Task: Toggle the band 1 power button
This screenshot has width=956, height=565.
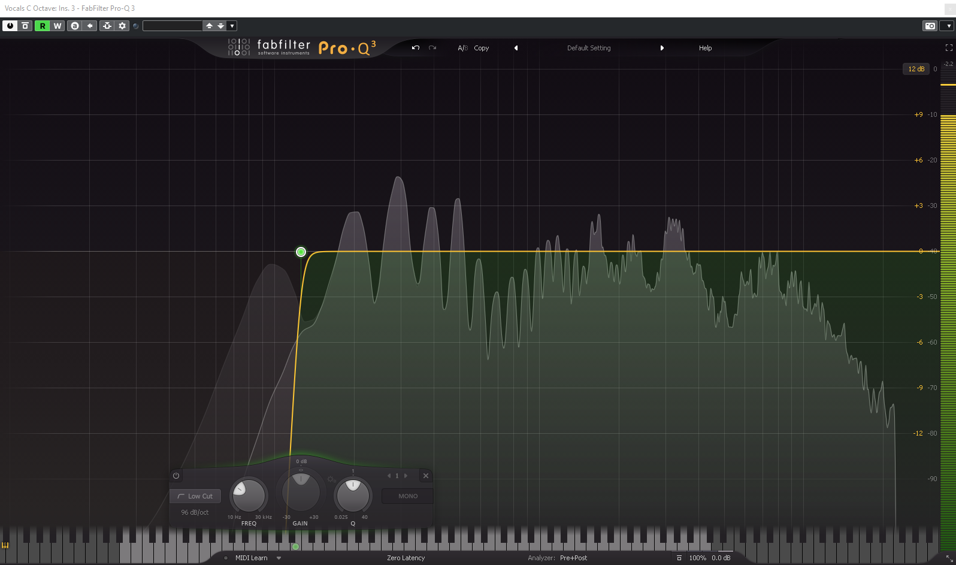Action: pyautogui.click(x=176, y=476)
